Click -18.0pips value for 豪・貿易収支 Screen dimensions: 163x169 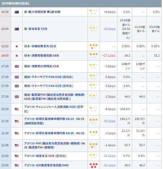coord(109,29)
